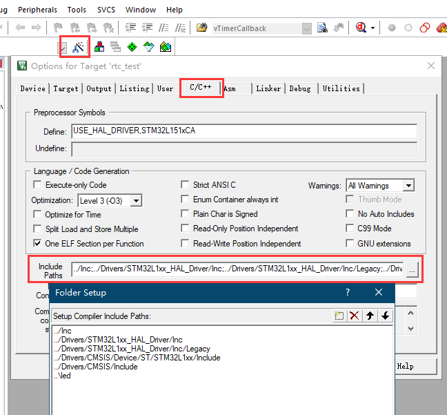The width and height of the screenshot is (447, 415).
Task: Switch to the Device tab
Action: 33,88
